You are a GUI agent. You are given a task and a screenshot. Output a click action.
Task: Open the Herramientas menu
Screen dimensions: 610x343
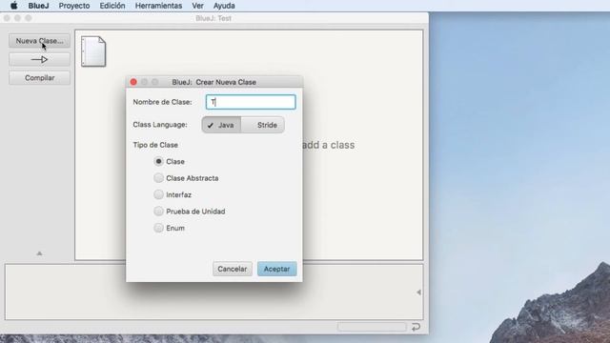tap(158, 6)
